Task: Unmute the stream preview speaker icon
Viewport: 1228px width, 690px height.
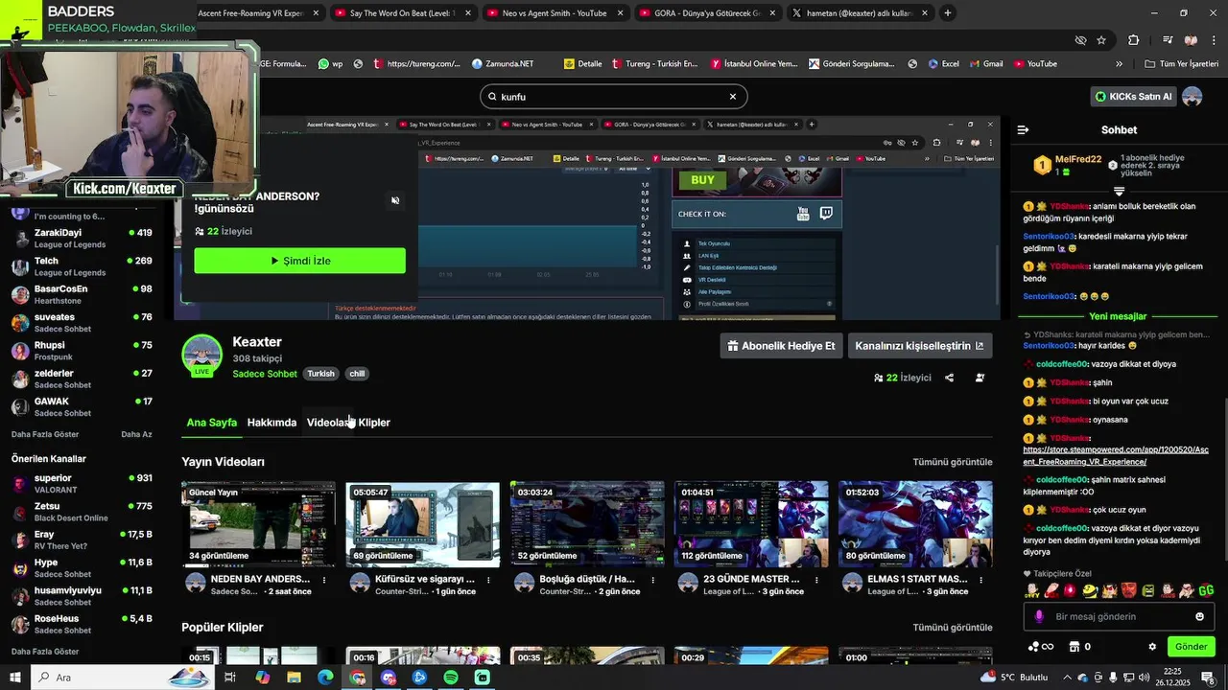Action: click(395, 200)
